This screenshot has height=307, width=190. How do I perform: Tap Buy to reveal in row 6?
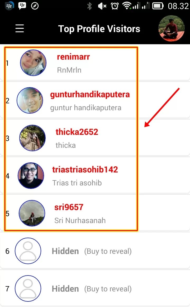click(x=108, y=251)
